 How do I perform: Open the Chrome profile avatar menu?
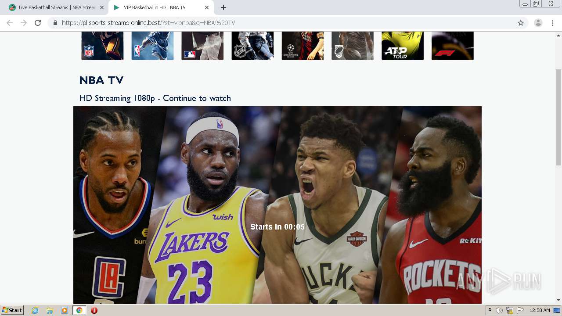click(x=538, y=23)
